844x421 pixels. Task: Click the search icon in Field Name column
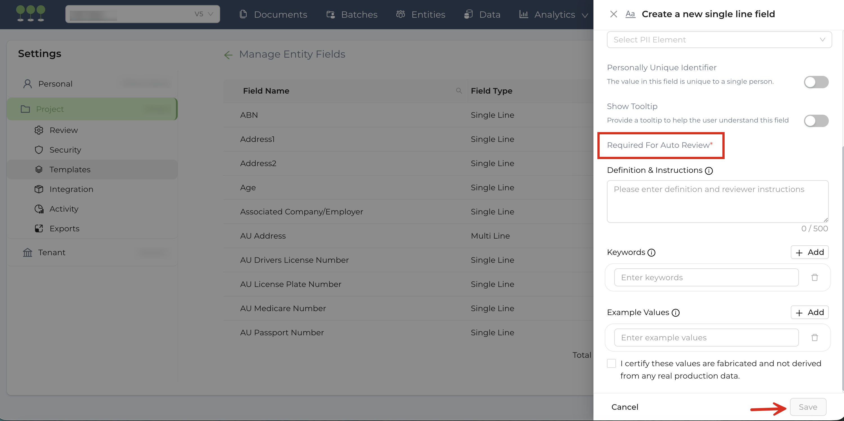tap(459, 90)
